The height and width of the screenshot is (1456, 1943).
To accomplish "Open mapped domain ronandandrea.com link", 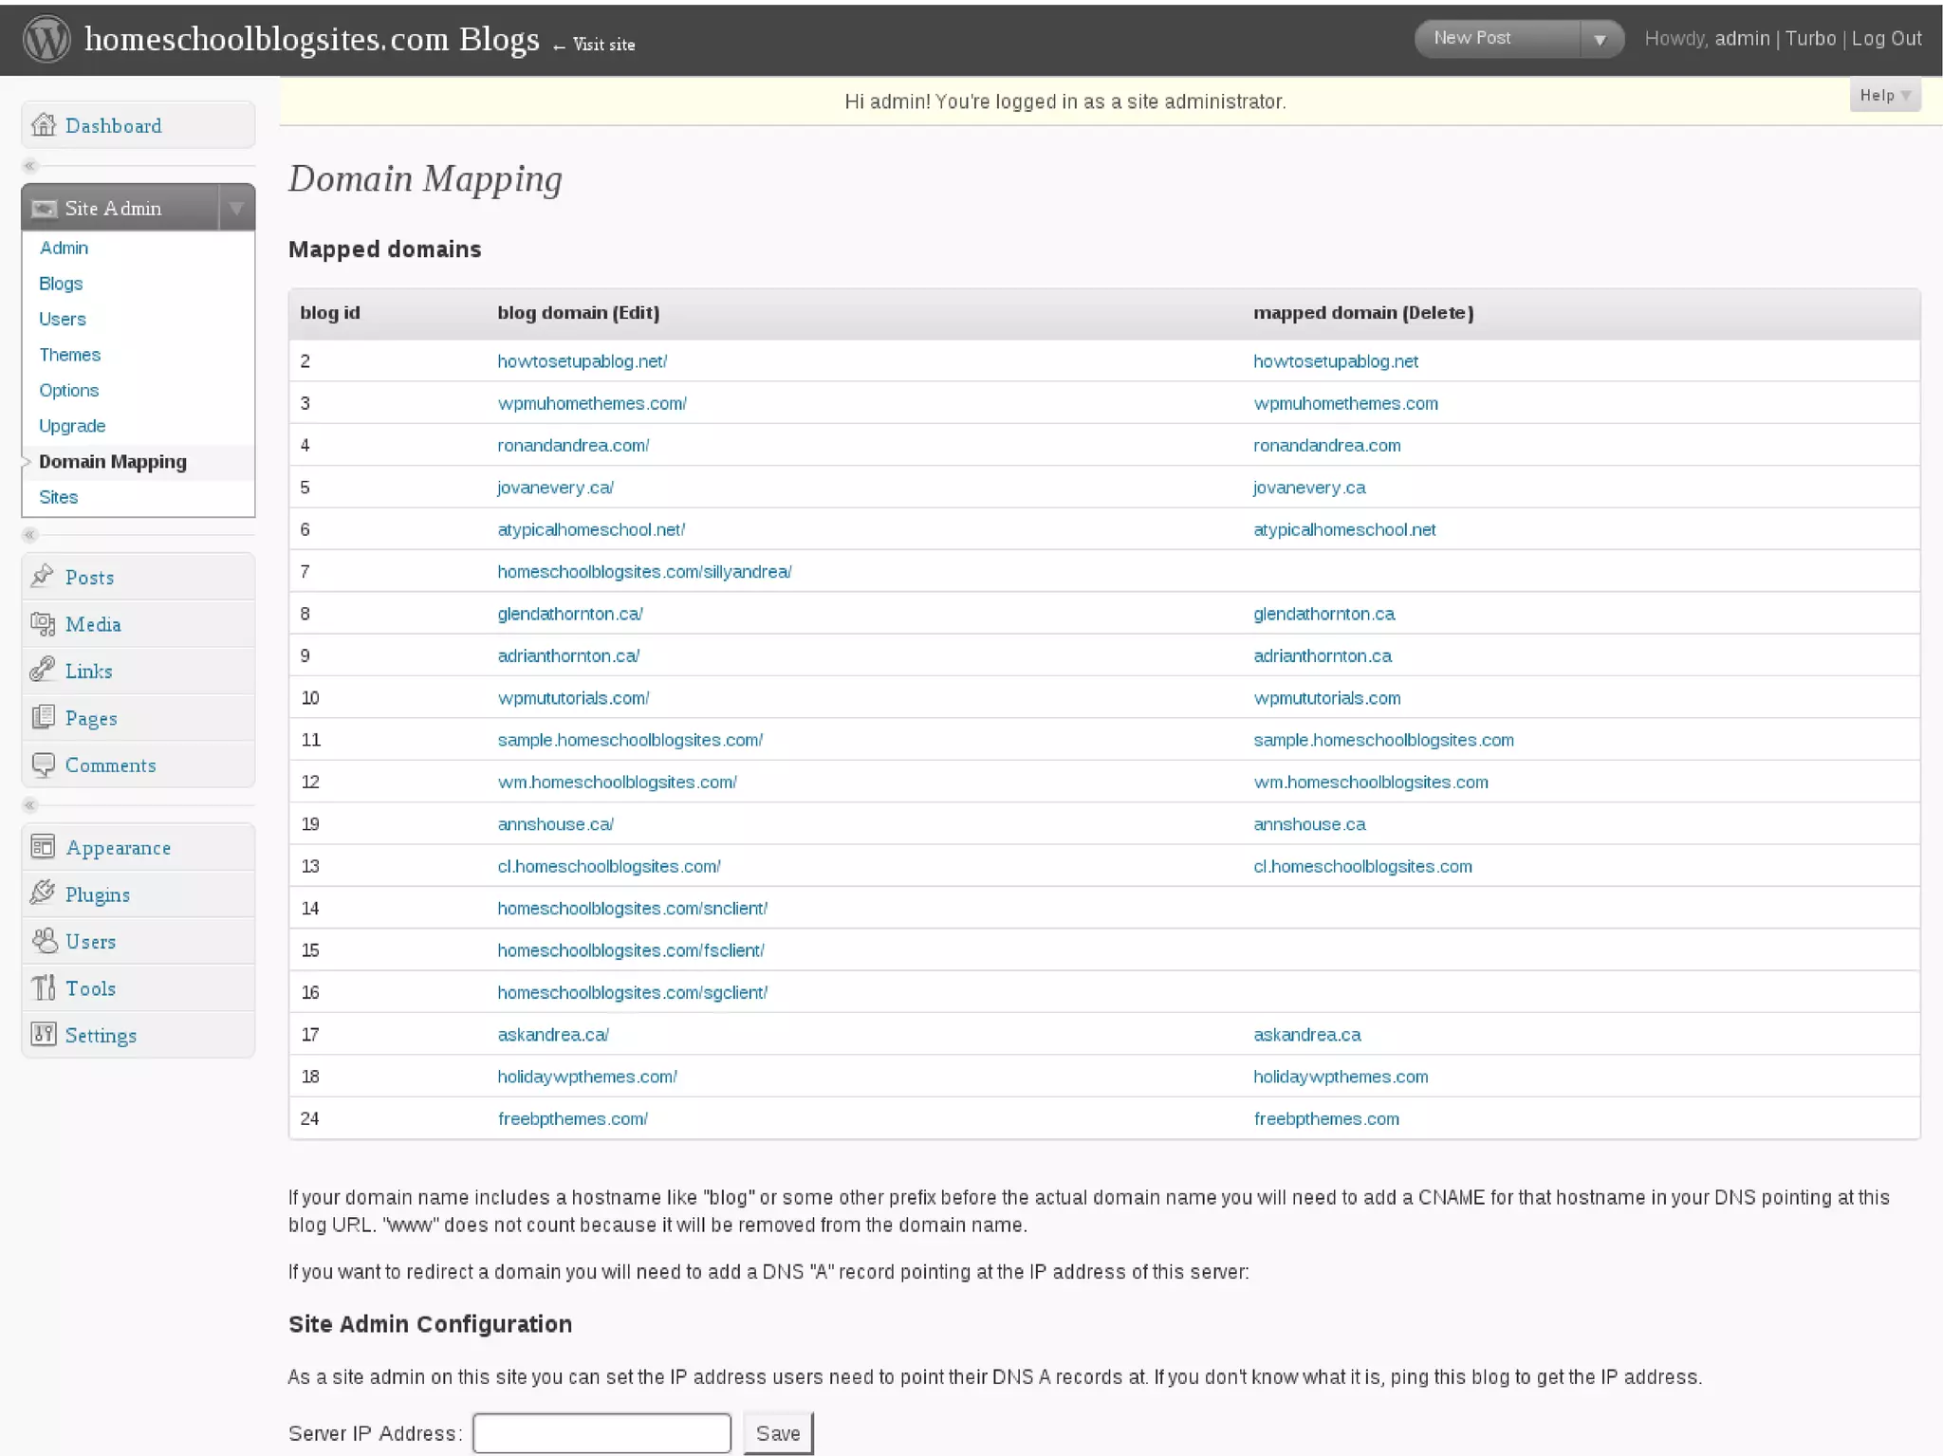I will (x=1326, y=445).
